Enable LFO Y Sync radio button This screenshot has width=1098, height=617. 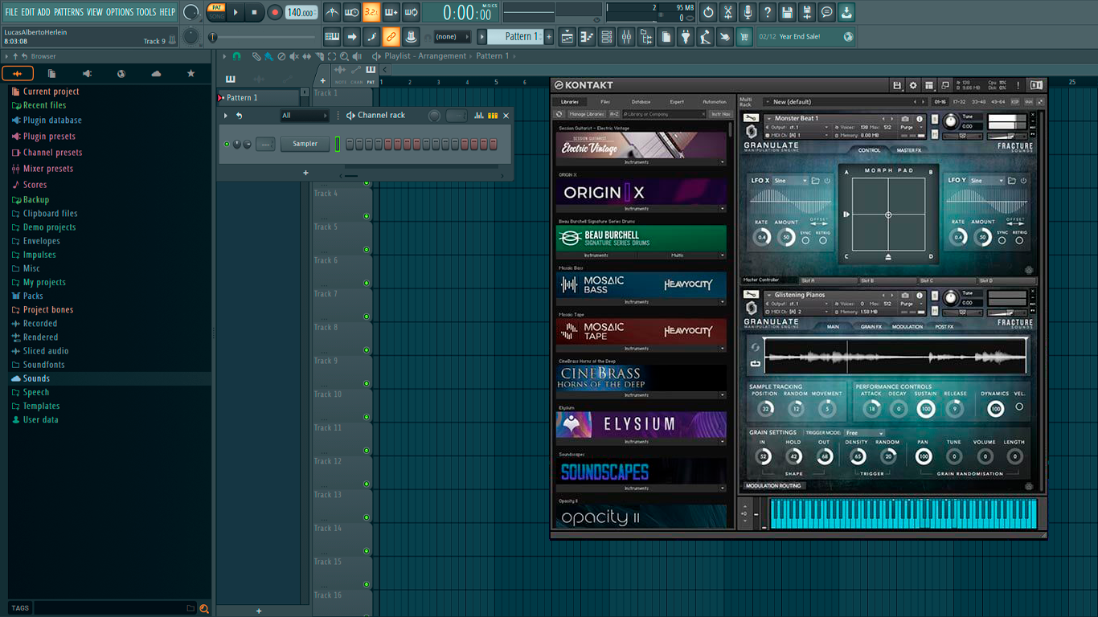[1002, 240]
